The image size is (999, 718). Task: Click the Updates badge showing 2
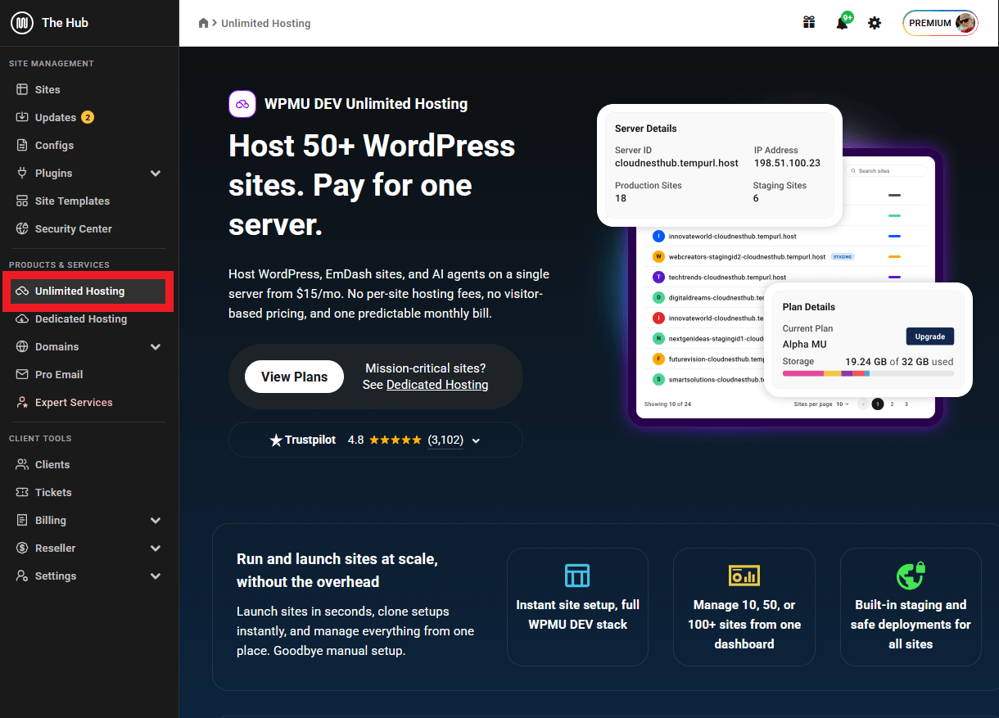click(88, 117)
